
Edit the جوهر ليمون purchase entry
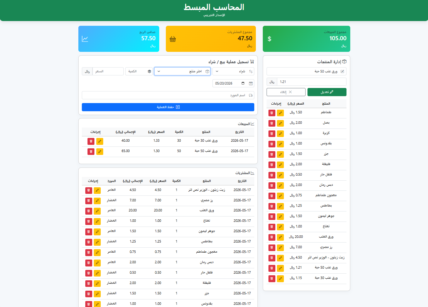pyautogui.click(x=97, y=232)
